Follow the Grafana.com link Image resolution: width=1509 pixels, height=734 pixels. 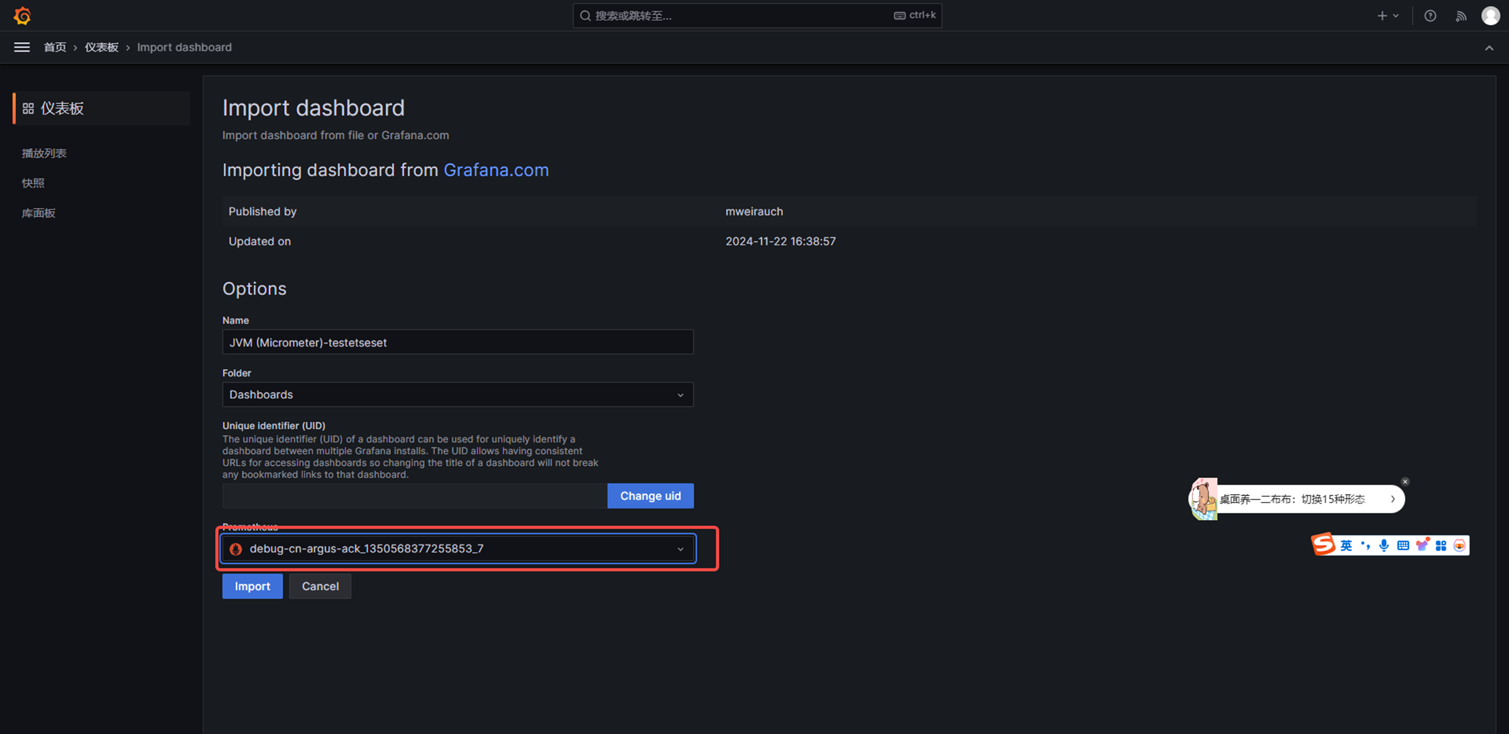point(496,170)
